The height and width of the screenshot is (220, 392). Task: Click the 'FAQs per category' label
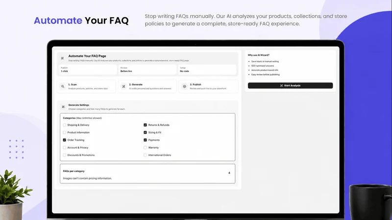(x=74, y=171)
